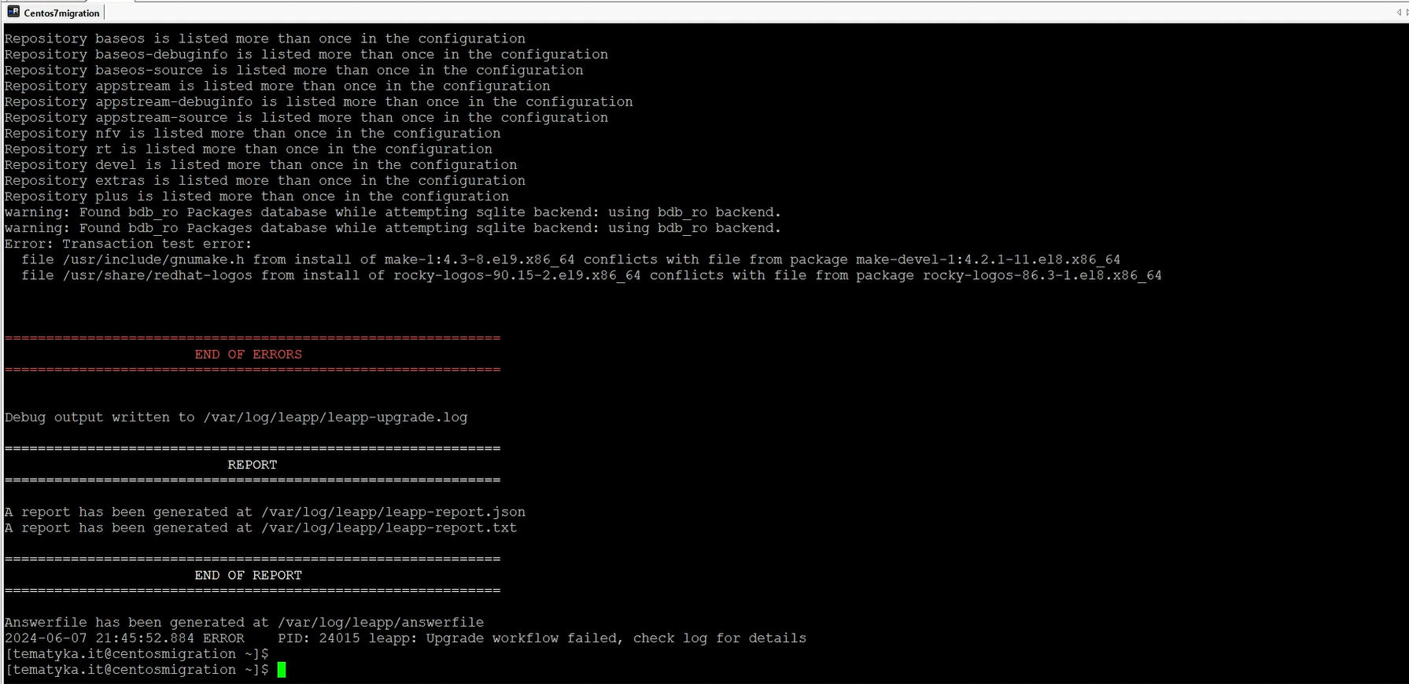Viewport: 1409px width, 684px height.
Task: Click the 'Repository extras is listed' line
Action: 265,180
